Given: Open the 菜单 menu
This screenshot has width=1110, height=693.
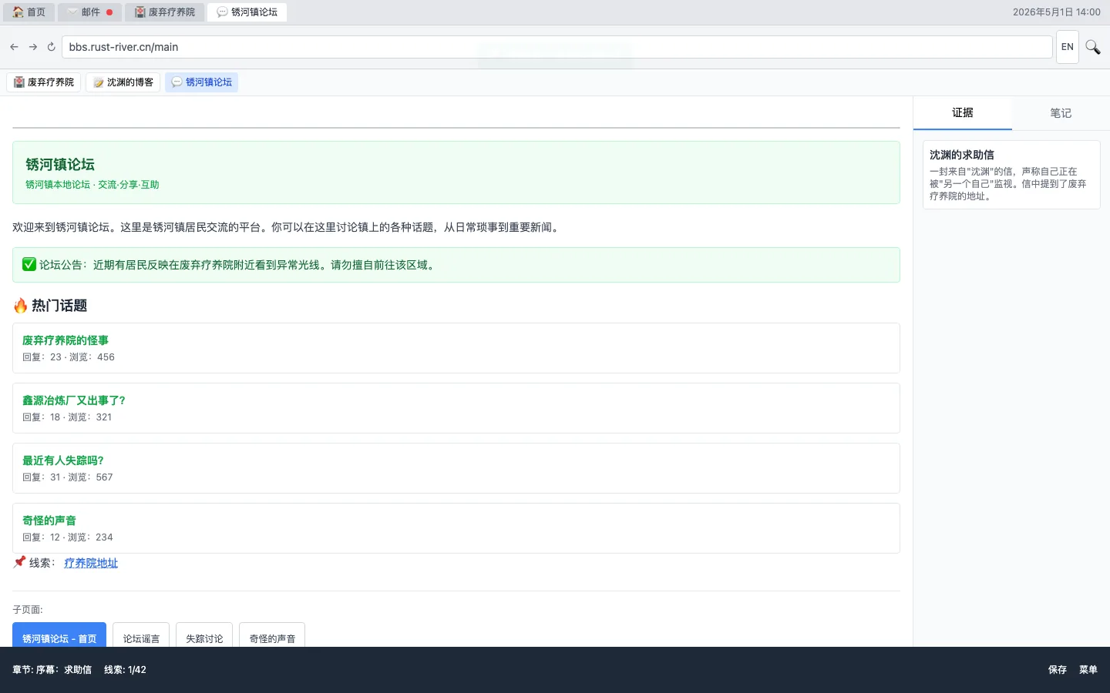Looking at the screenshot, I should [x=1088, y=670].
